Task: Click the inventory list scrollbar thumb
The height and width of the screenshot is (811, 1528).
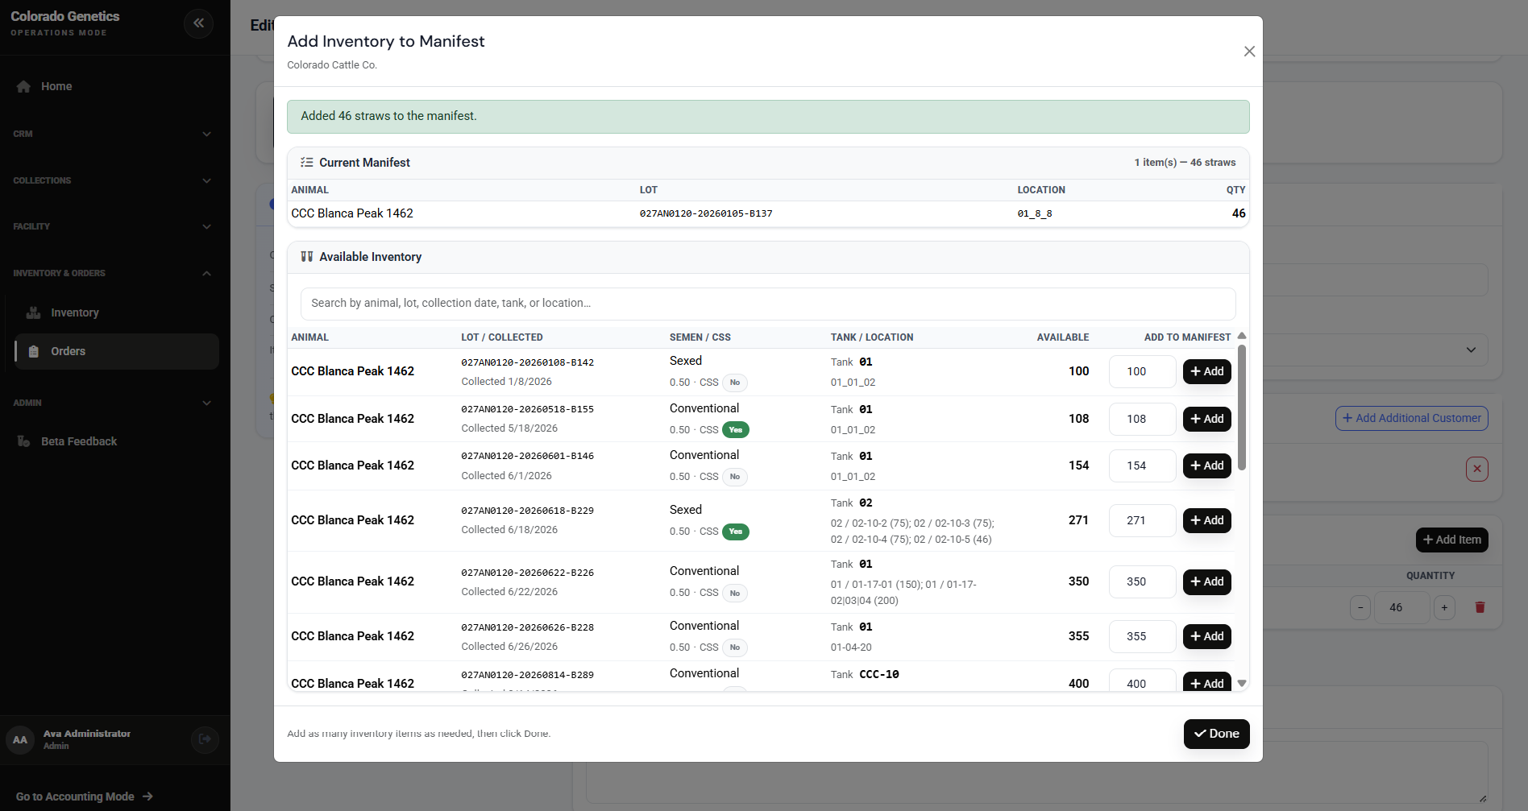Action: click(x=1242, y=408)
